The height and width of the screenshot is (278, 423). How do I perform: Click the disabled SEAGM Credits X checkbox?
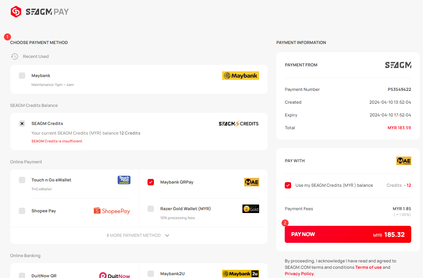pyautogui.click(x=22, y=124)
